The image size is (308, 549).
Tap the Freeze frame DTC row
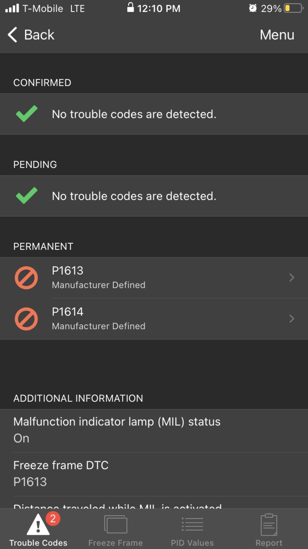click(x=154, y=474)
